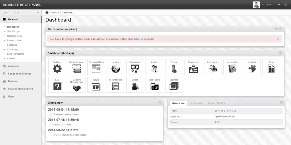
Task: Select Site Settings in the sidebar
Action: click(x=13, y=32)
